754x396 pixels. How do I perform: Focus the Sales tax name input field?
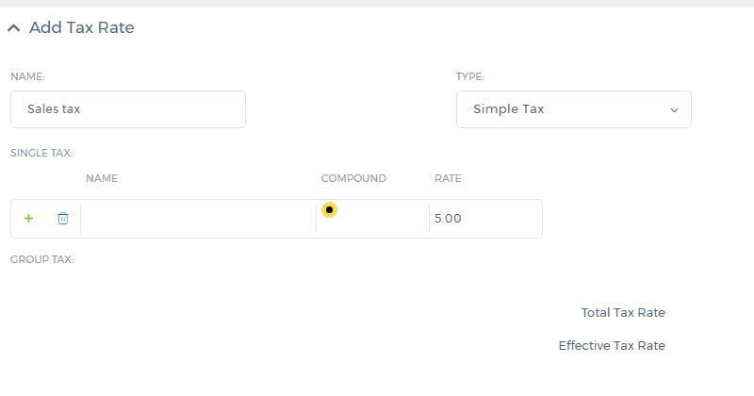[128, 109]
